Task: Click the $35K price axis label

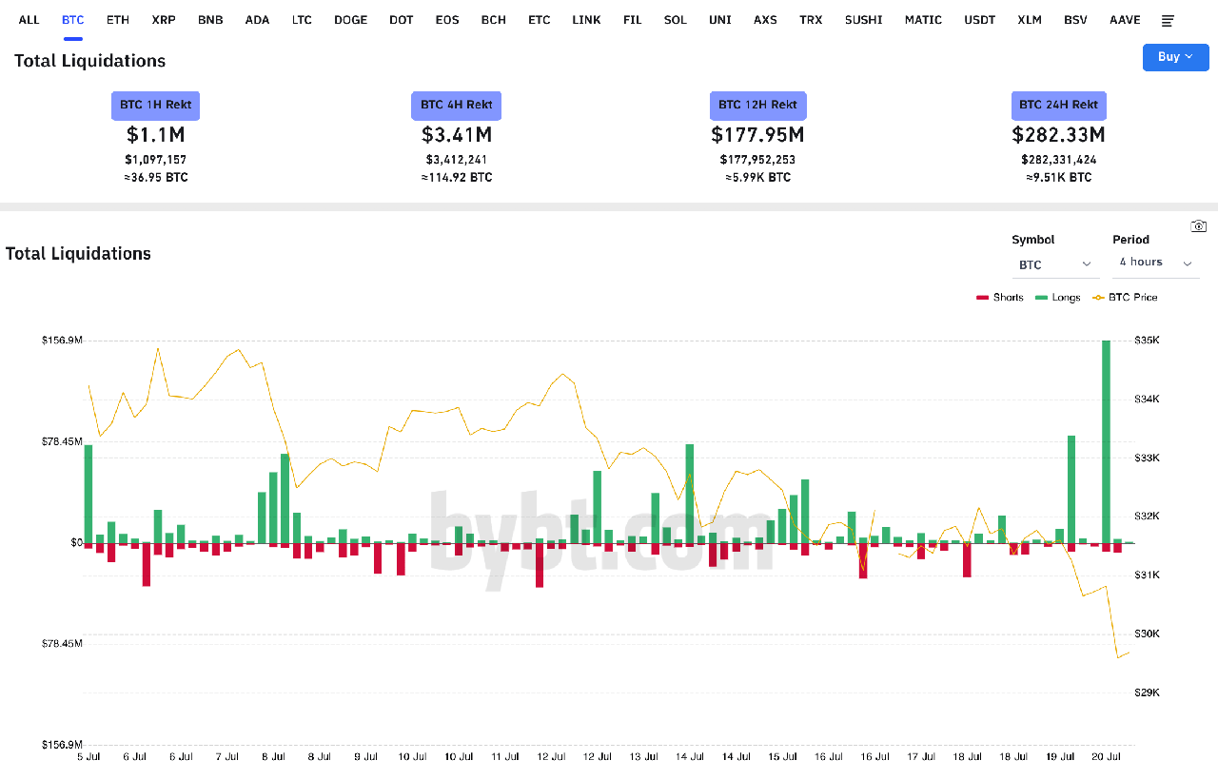Action: [1147, 341]
